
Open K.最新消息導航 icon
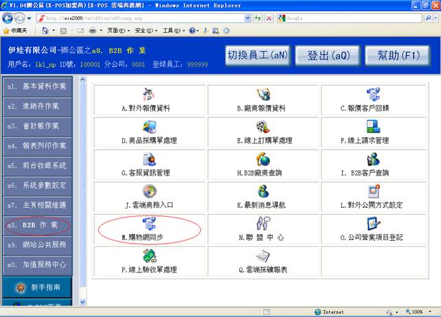click(263, 191)
